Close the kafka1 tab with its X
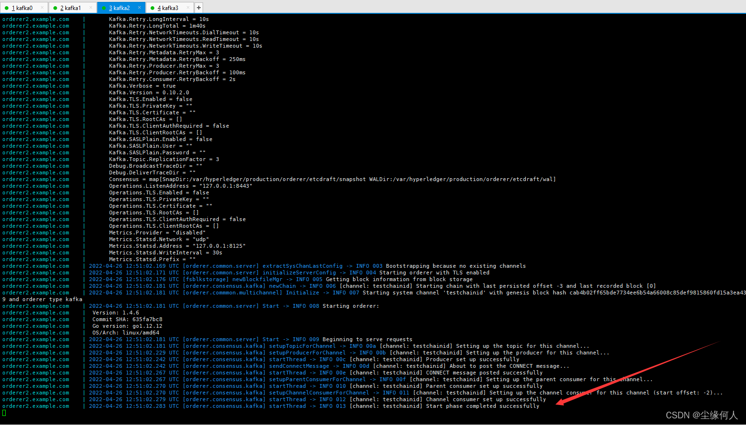 click(x=91, y=8)
